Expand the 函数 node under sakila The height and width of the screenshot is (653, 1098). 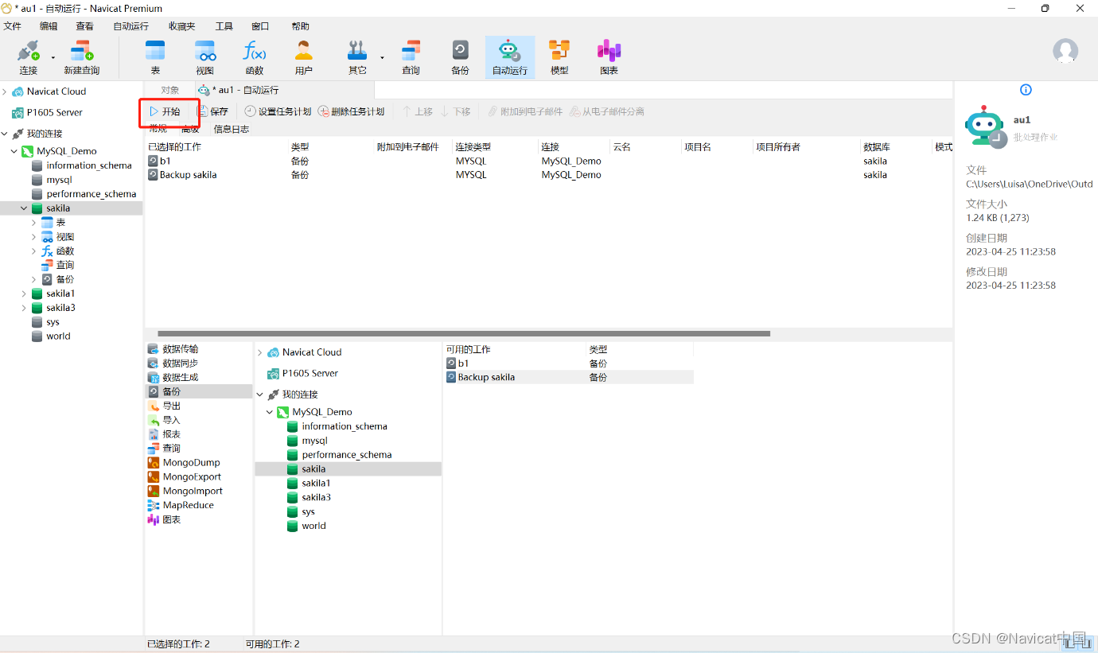pos(33,251)
